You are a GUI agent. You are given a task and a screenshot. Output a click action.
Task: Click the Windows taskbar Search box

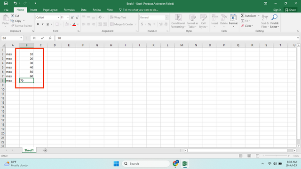tap(146, 164)
